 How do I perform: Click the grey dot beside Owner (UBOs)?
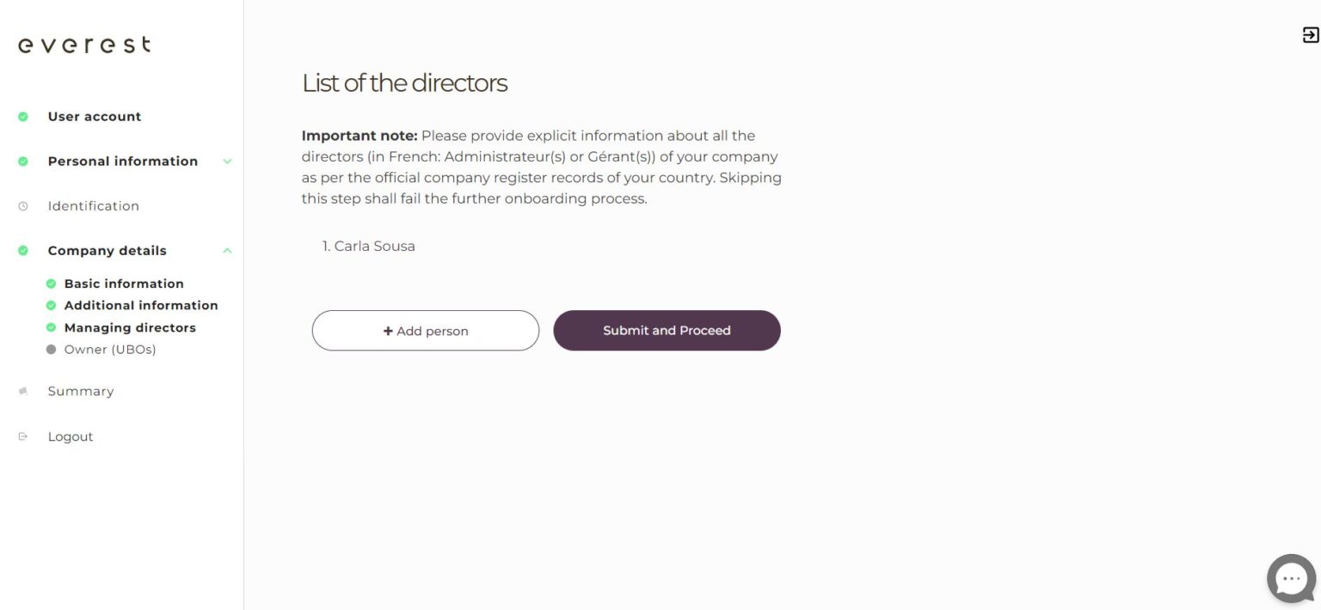click(51, 350)
